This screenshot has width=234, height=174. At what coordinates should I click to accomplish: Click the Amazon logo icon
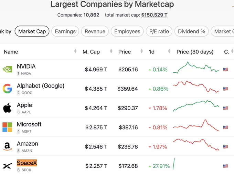pyautogui.click(x=7, y=146)
